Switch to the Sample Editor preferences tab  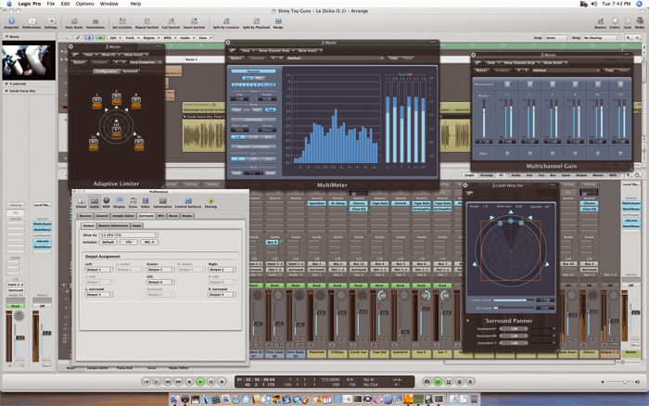tap(123, 216)
